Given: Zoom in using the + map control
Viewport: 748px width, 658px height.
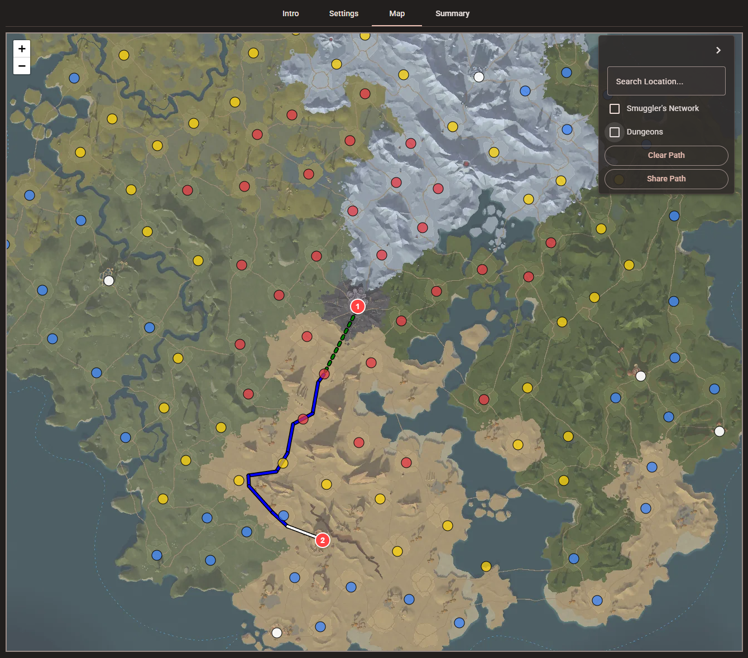Looking at the screenshot, I should point(21,49).
